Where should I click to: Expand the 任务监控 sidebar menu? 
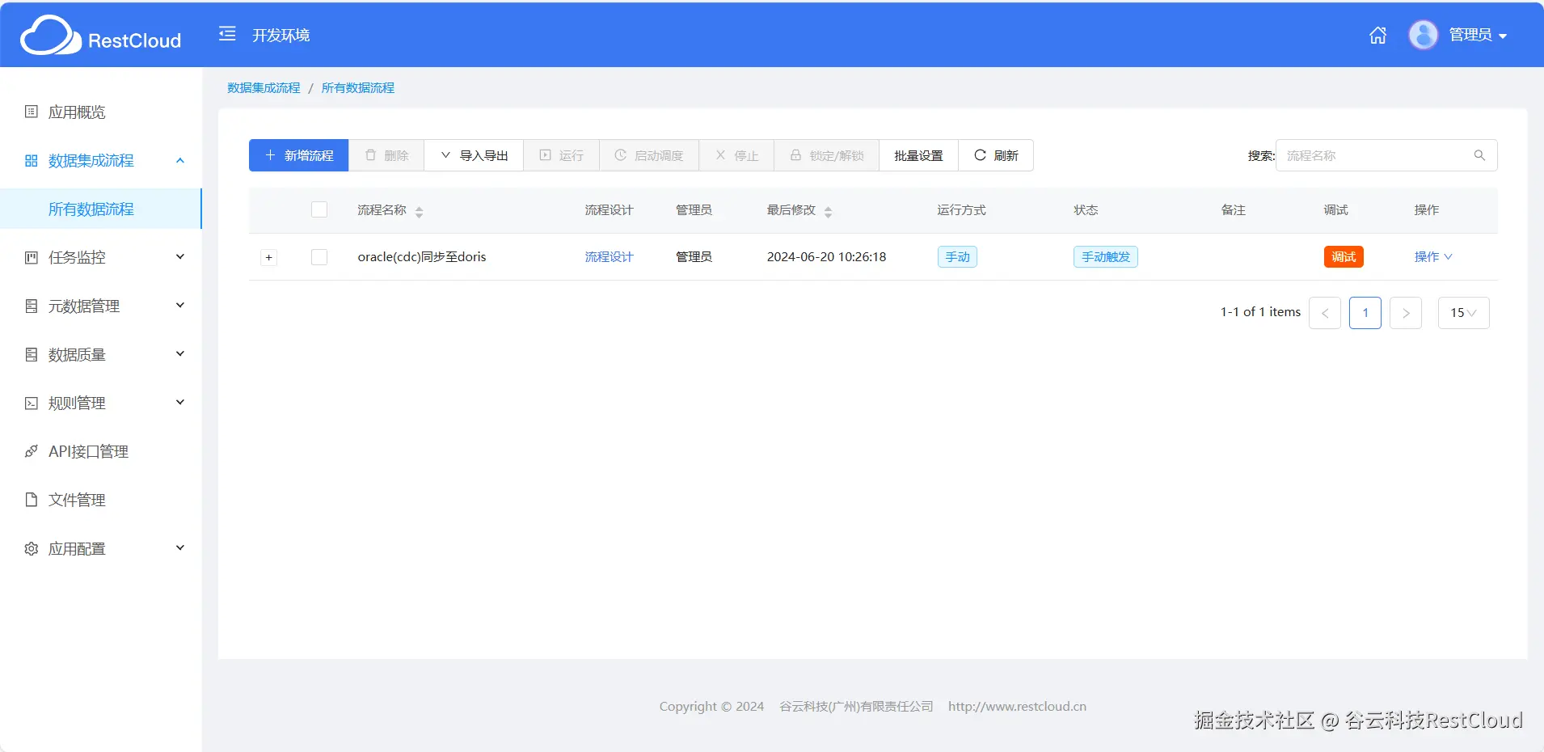coord(101,257)
